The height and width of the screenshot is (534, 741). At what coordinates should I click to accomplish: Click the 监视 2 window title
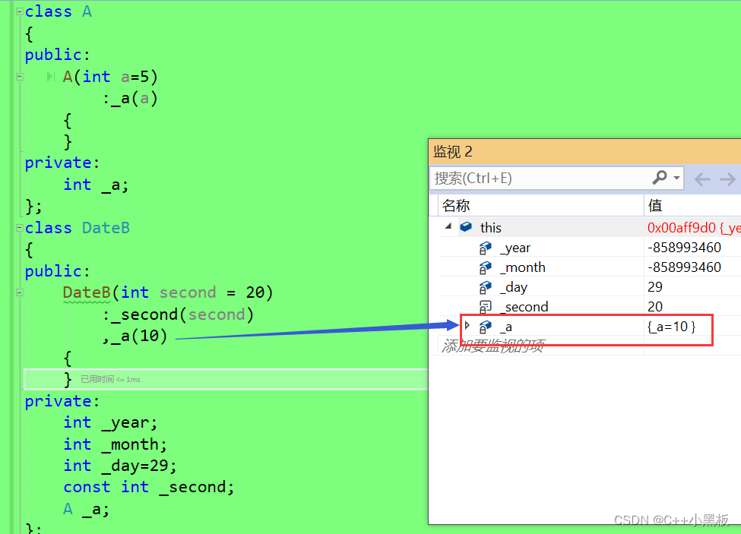453,152
